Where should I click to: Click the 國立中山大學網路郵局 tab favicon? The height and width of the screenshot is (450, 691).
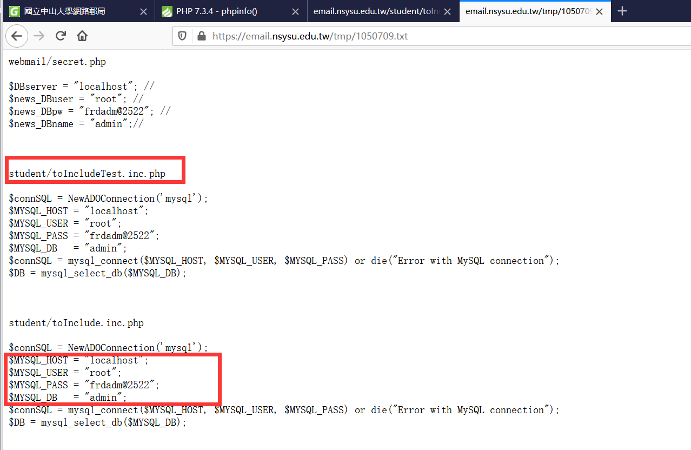(15, 11)
